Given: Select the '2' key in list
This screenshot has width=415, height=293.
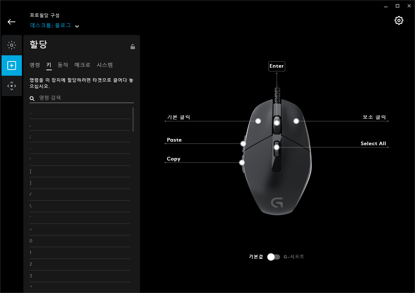Looking at the screenshot, I should pyautogui.click(x=80, y=264).
